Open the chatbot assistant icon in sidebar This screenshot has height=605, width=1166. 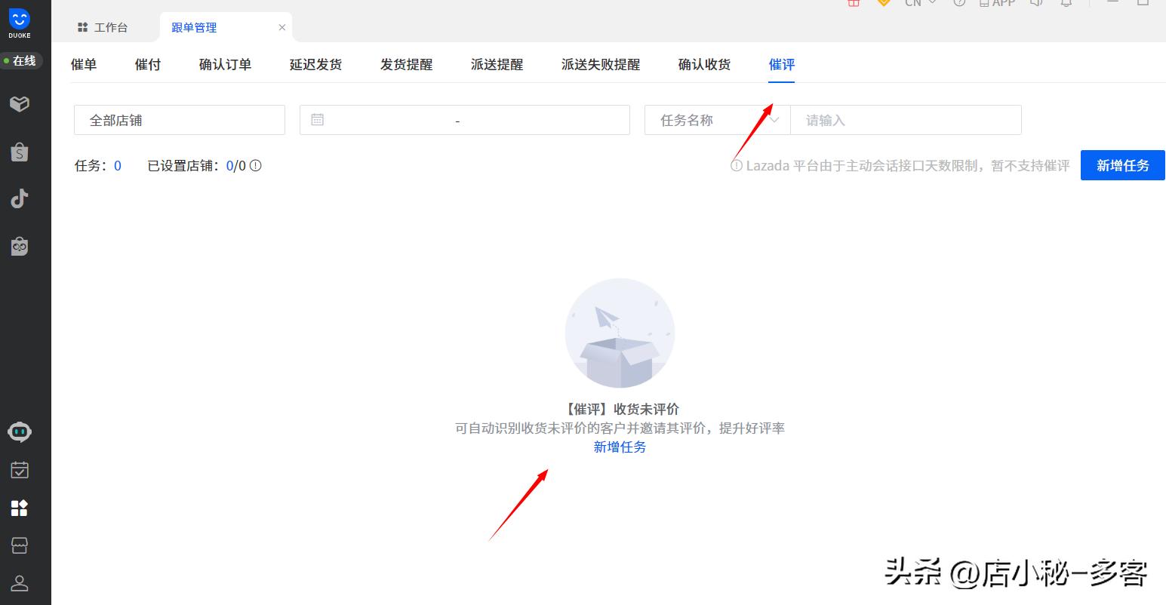point(19,431)
